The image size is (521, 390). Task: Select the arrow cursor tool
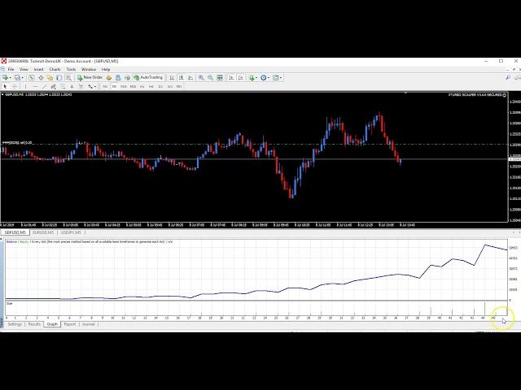5,86
